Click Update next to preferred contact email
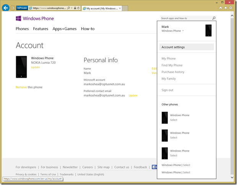This screenshot has width=237, height=185. coord(133,96)
